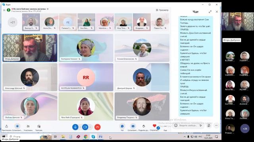Click Nina Neth's participant tile
The width and height of the screenshot is (254, 142).
pos(86,106)
